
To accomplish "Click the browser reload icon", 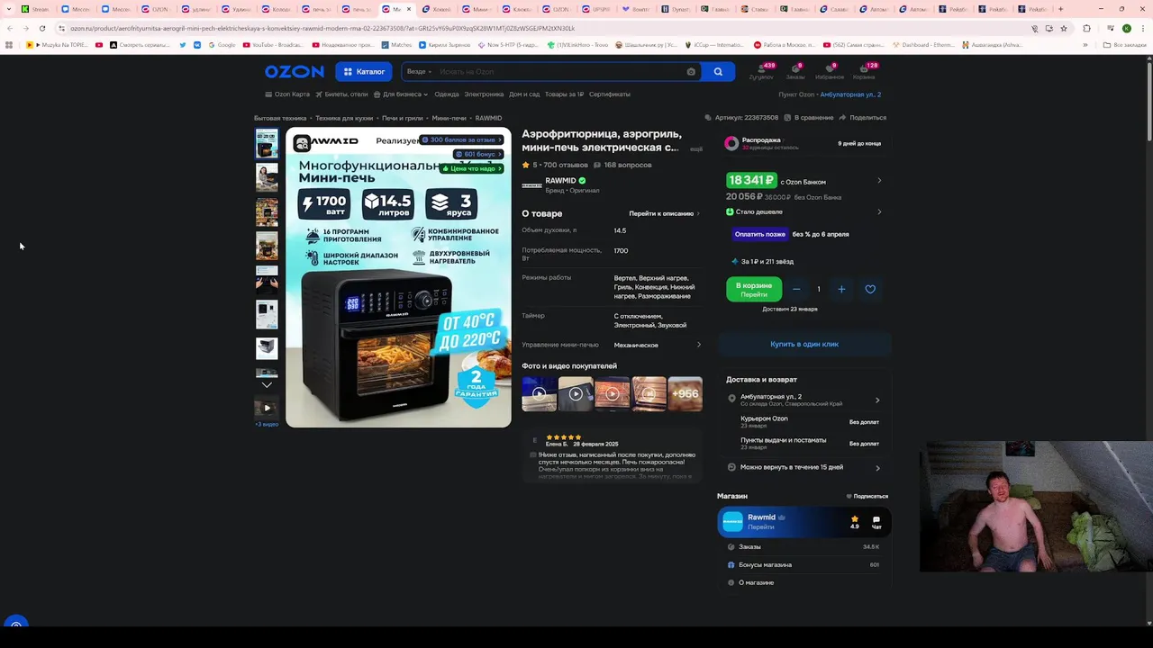I will click(x=41, y=28).
